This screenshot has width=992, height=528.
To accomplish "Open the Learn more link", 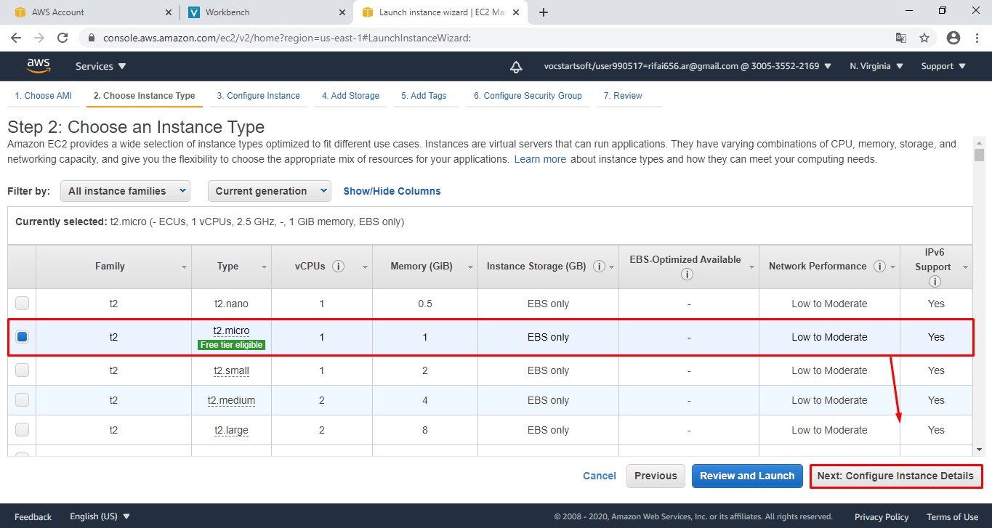I will click(540, 159).
